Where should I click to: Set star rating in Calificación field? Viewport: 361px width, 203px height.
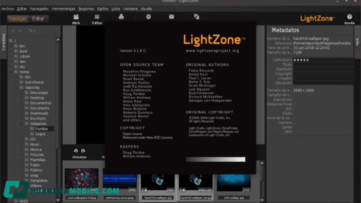point(302,60)
